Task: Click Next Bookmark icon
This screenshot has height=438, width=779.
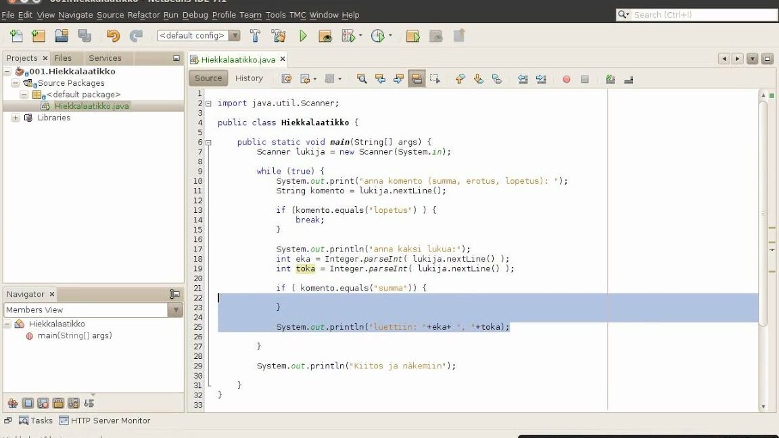Action: point(479,79)
